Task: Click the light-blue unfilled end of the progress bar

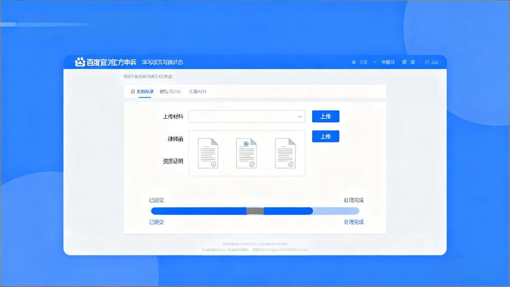Action: [x=336, y=211]
